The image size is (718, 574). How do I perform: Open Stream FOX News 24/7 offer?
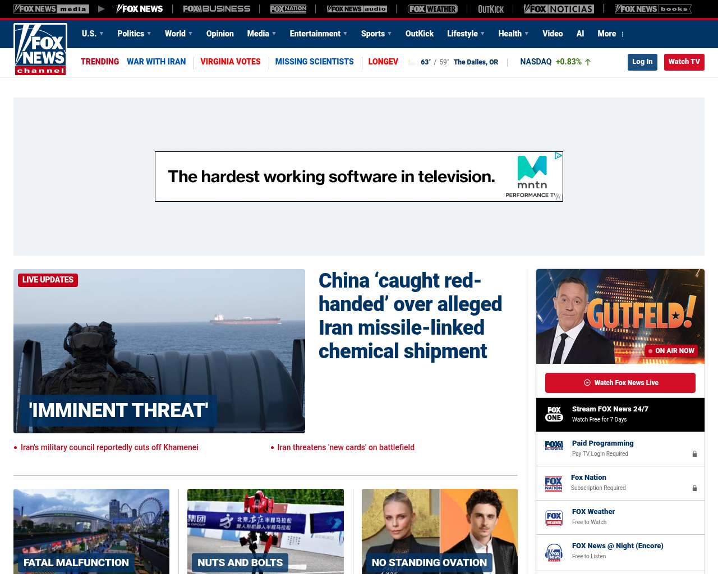[x=620, y=415]
